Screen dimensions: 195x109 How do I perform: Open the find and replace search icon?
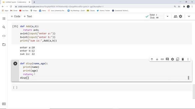tap(4, 27)
